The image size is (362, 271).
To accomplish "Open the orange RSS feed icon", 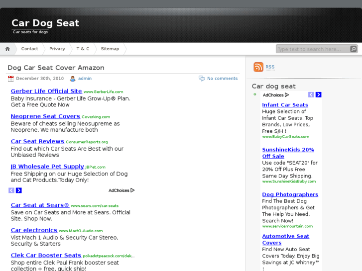I will (x=258, y=67).
